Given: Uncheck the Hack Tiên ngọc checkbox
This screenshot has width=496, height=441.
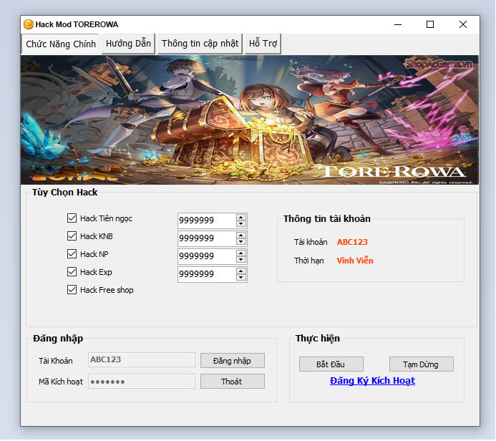Looking at the screenshot, I should point(72,218).
